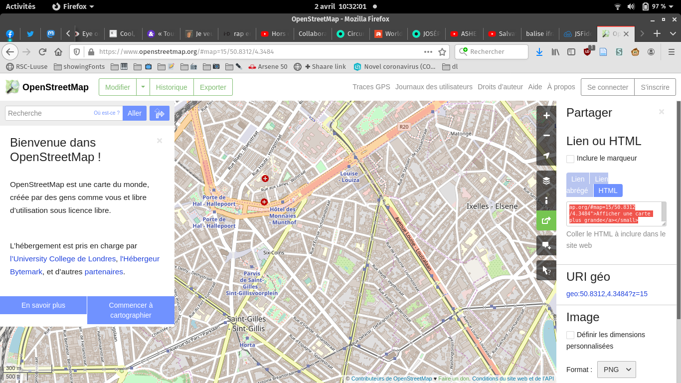Open Journaux des utilisateurs link
681x383 pixels.
(x=434, y=87)
